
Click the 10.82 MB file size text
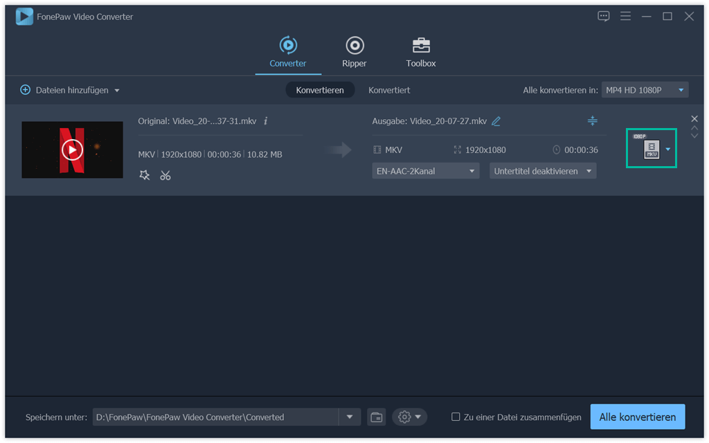(264, 154)
